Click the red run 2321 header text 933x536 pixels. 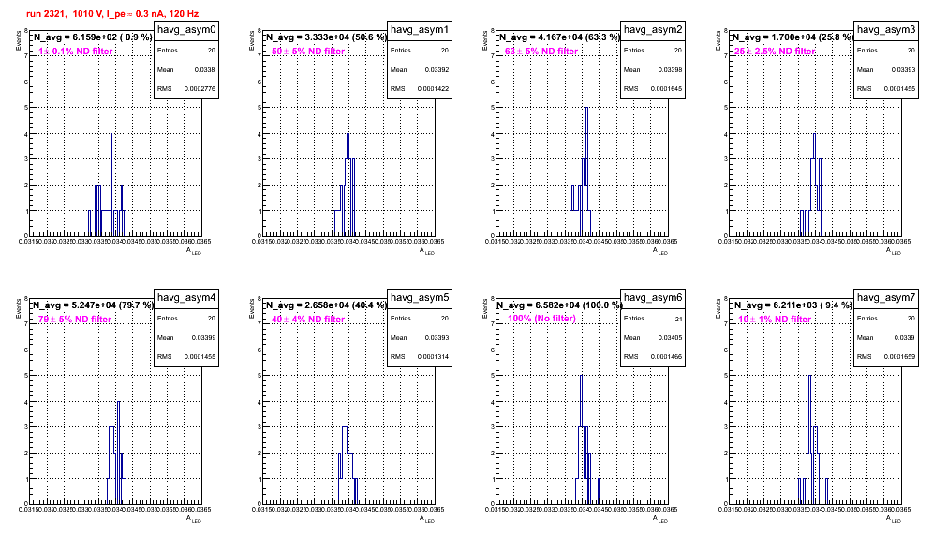pyautogui.click(x=112, y=13)
